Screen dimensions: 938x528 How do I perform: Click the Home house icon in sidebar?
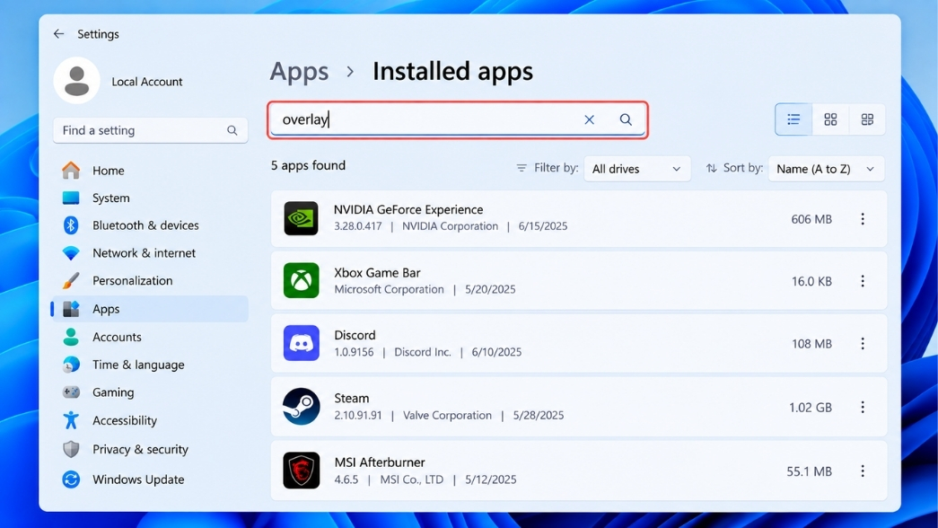pyautogui.click(x=71, y=171)
